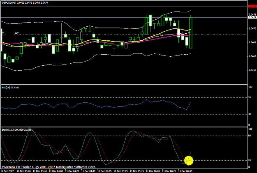Screen dimensions: 257x173
Task: Click the "11 Dec 05:25" time label
Action: (120, 171)
